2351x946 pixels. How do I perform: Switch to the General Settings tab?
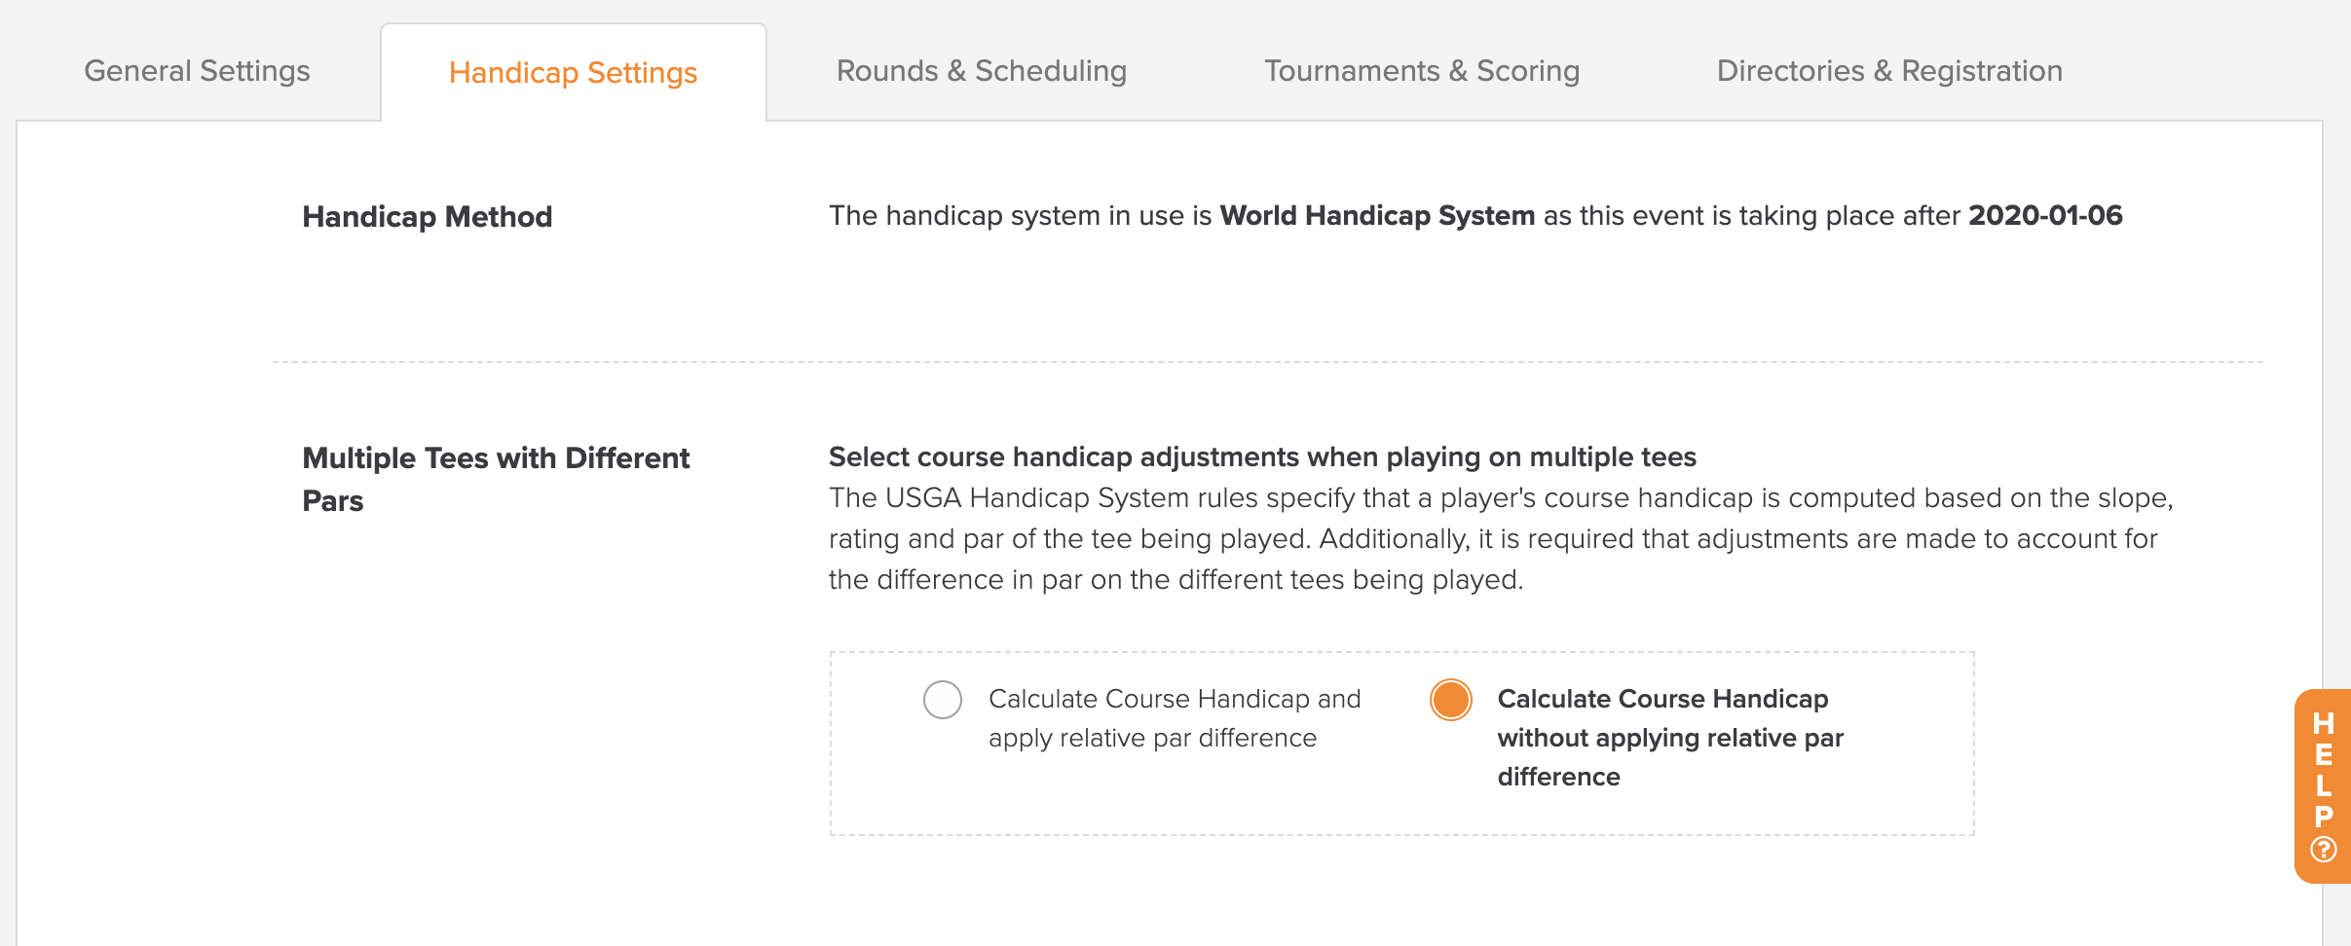[x=197, y=71]
